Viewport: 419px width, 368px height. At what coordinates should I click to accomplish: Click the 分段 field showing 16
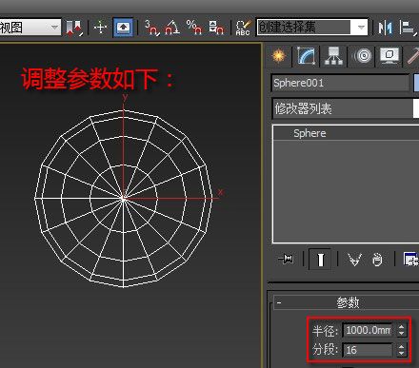(369, 350)
